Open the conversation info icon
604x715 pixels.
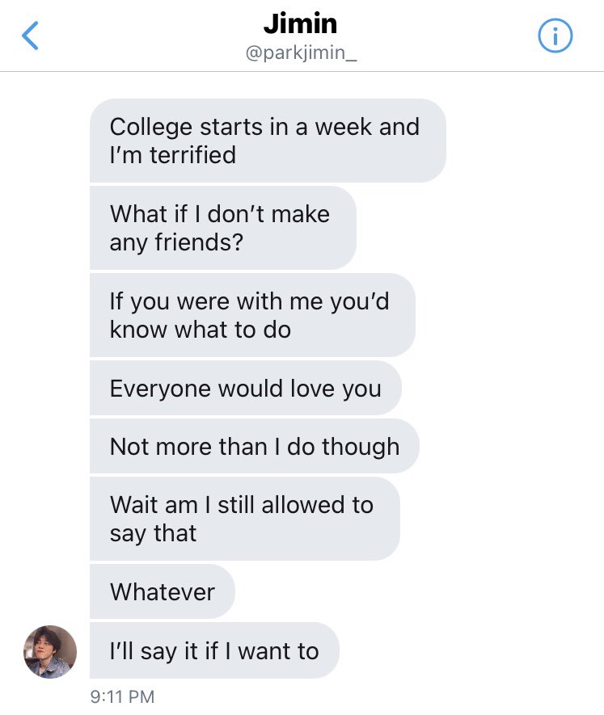[555, 36]
